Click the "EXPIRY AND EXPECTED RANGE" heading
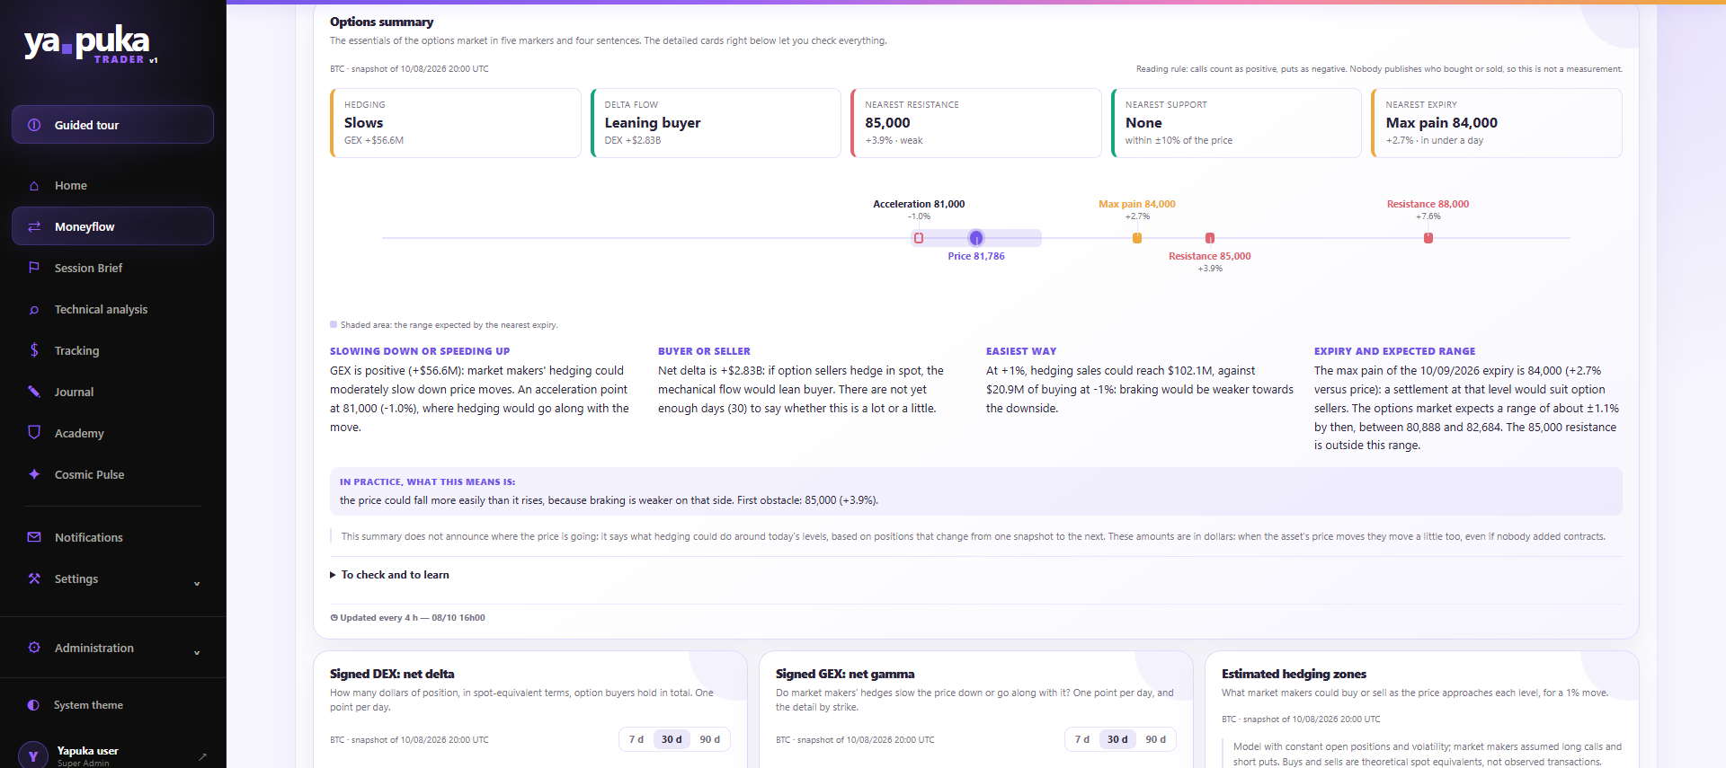This screenshot has width=1726, height=768. click(x=1394, y=351)
